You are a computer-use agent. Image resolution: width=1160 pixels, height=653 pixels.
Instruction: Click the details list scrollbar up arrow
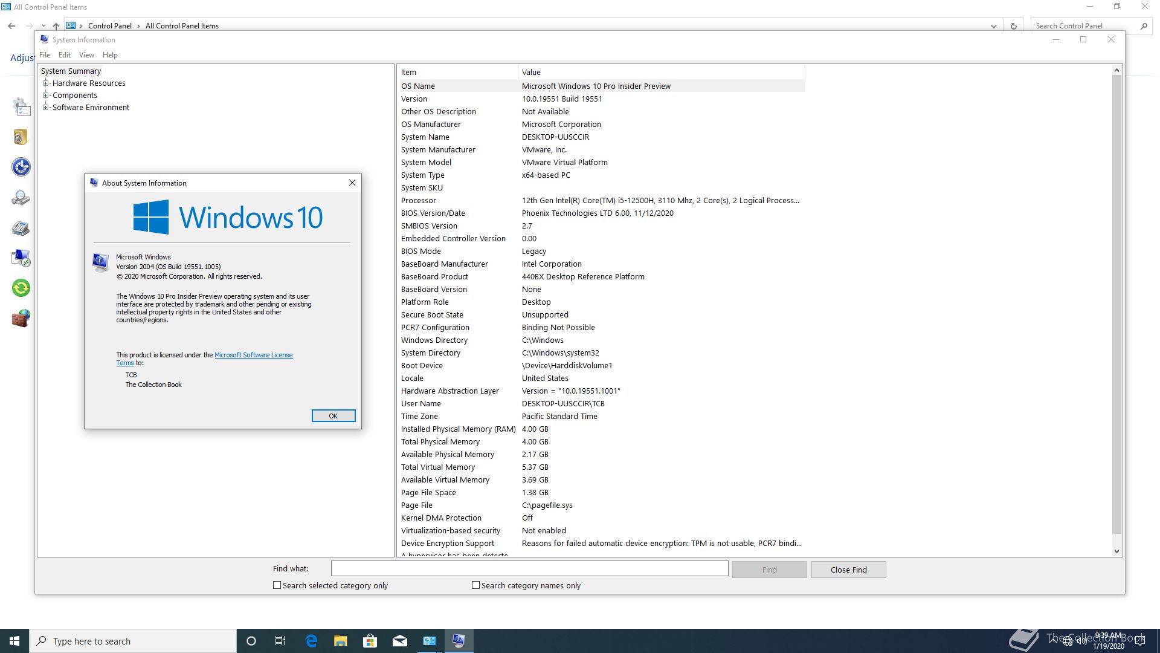(1116, 71)
